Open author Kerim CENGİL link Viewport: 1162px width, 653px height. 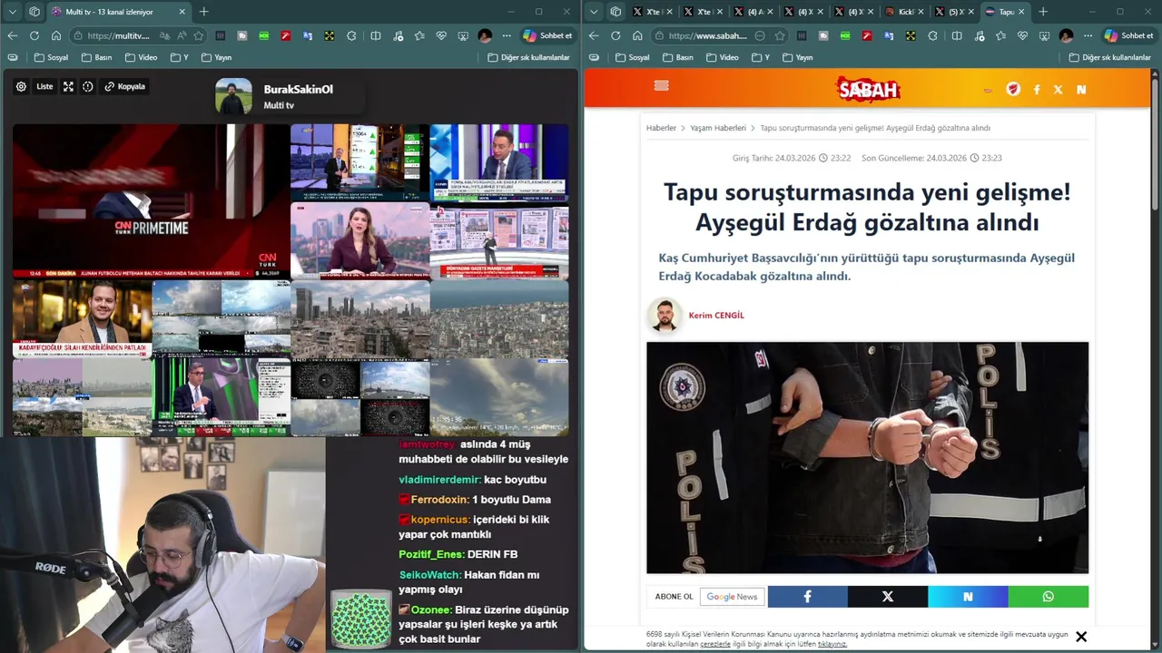[x=716, y=316]
